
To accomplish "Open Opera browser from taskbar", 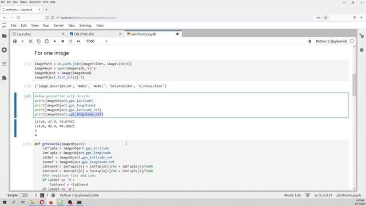I will click(42, 202).
